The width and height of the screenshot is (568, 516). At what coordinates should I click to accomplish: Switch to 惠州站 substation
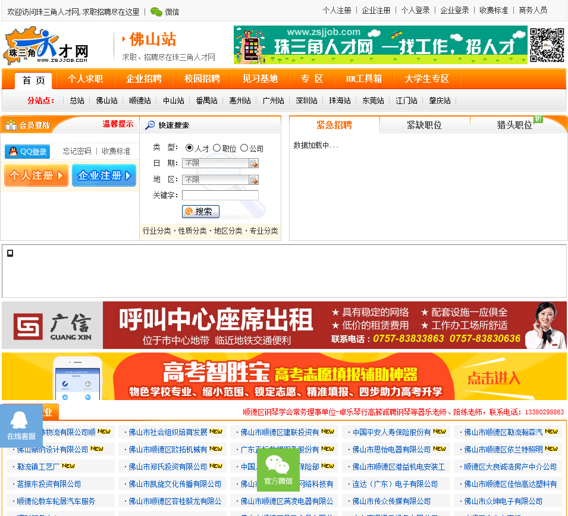[x=240, y=100]
